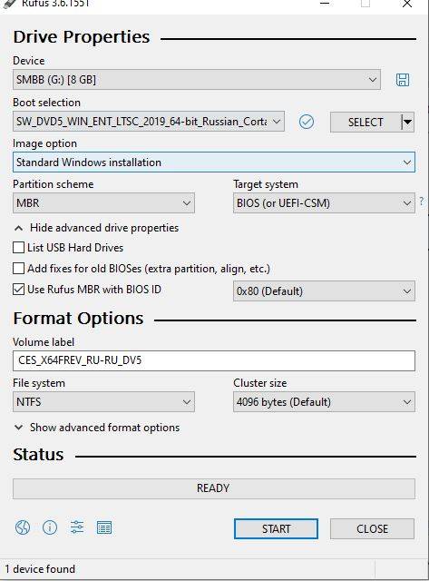429x581 pixels.
Task: Minimize the Rufus window
Action: (x=325, y=4)
